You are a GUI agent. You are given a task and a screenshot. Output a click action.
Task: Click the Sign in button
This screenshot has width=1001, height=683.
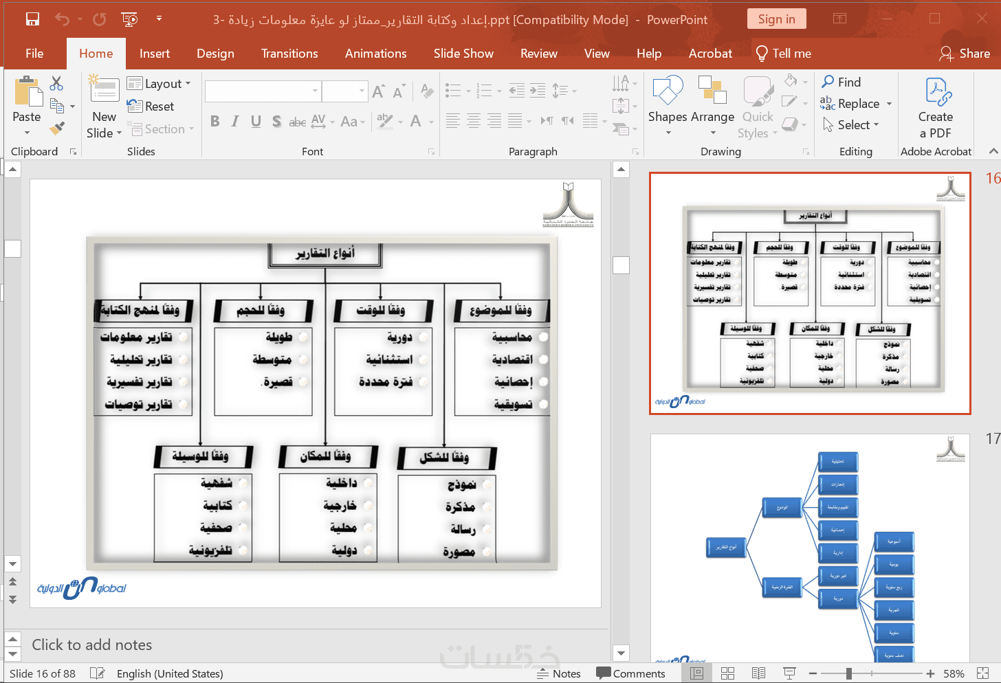[x=777, y=19]
